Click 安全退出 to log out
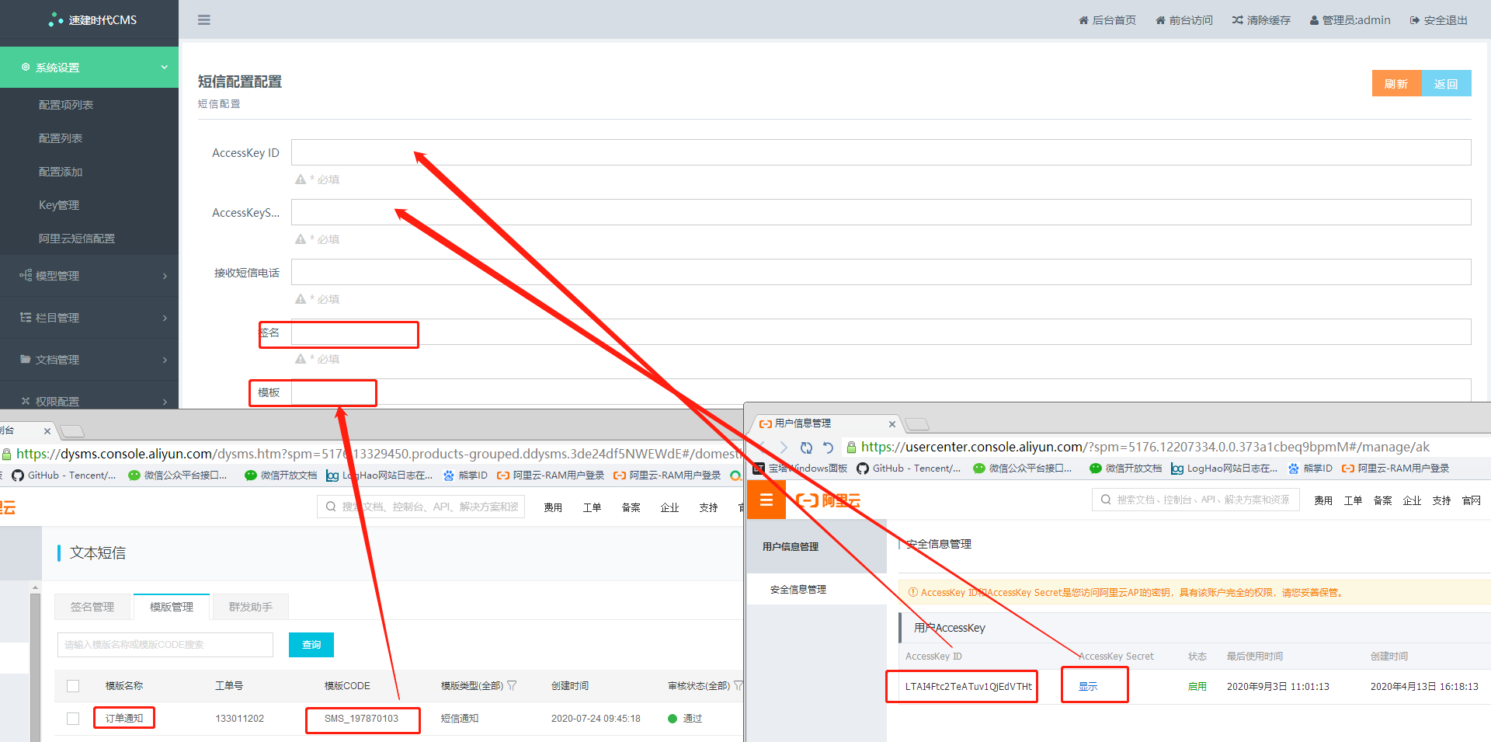The image size is (1491, 742). (x=1439, y=20)
